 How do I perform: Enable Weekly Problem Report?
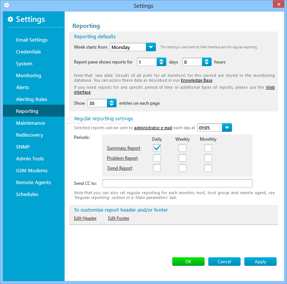click(x=183, y=158)
